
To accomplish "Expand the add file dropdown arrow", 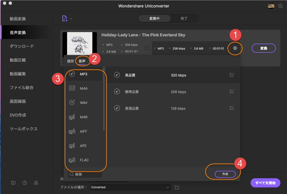I will point(71,19).
